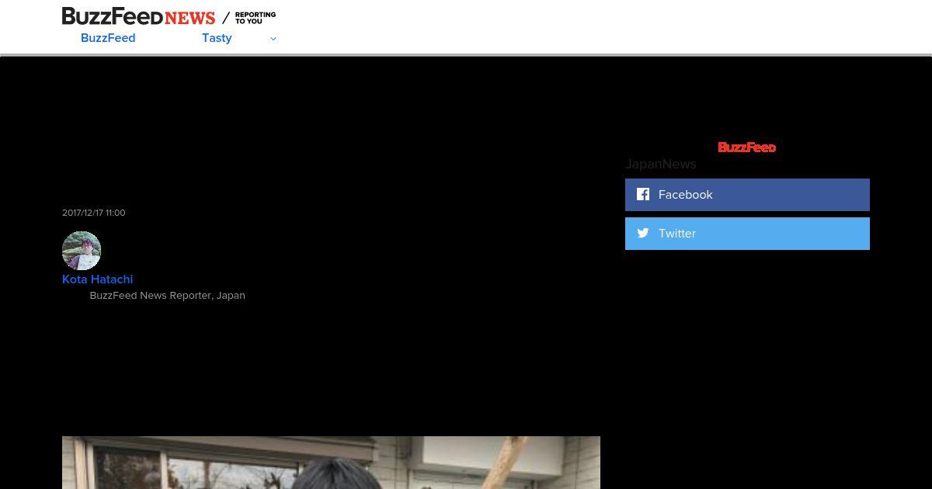
Task: Expand the navigation chevron dropdown beside Tasty
Action: click(273, 39)
